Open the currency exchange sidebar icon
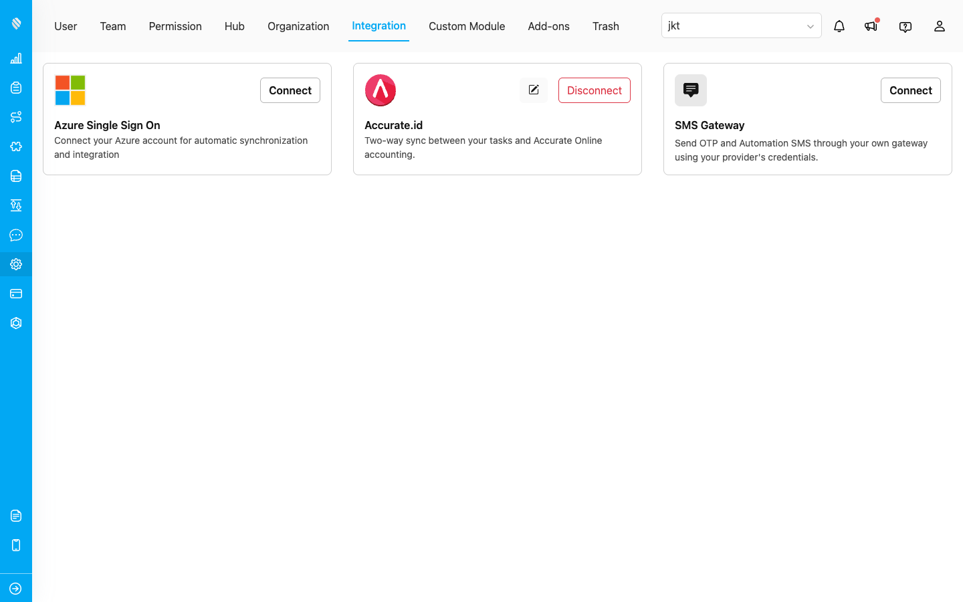Viewport: 963px width, 602px height. point(16,205)
